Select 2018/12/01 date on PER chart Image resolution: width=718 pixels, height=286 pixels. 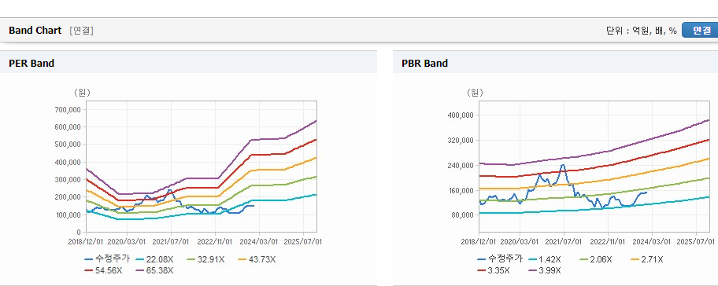coord(86,241)
